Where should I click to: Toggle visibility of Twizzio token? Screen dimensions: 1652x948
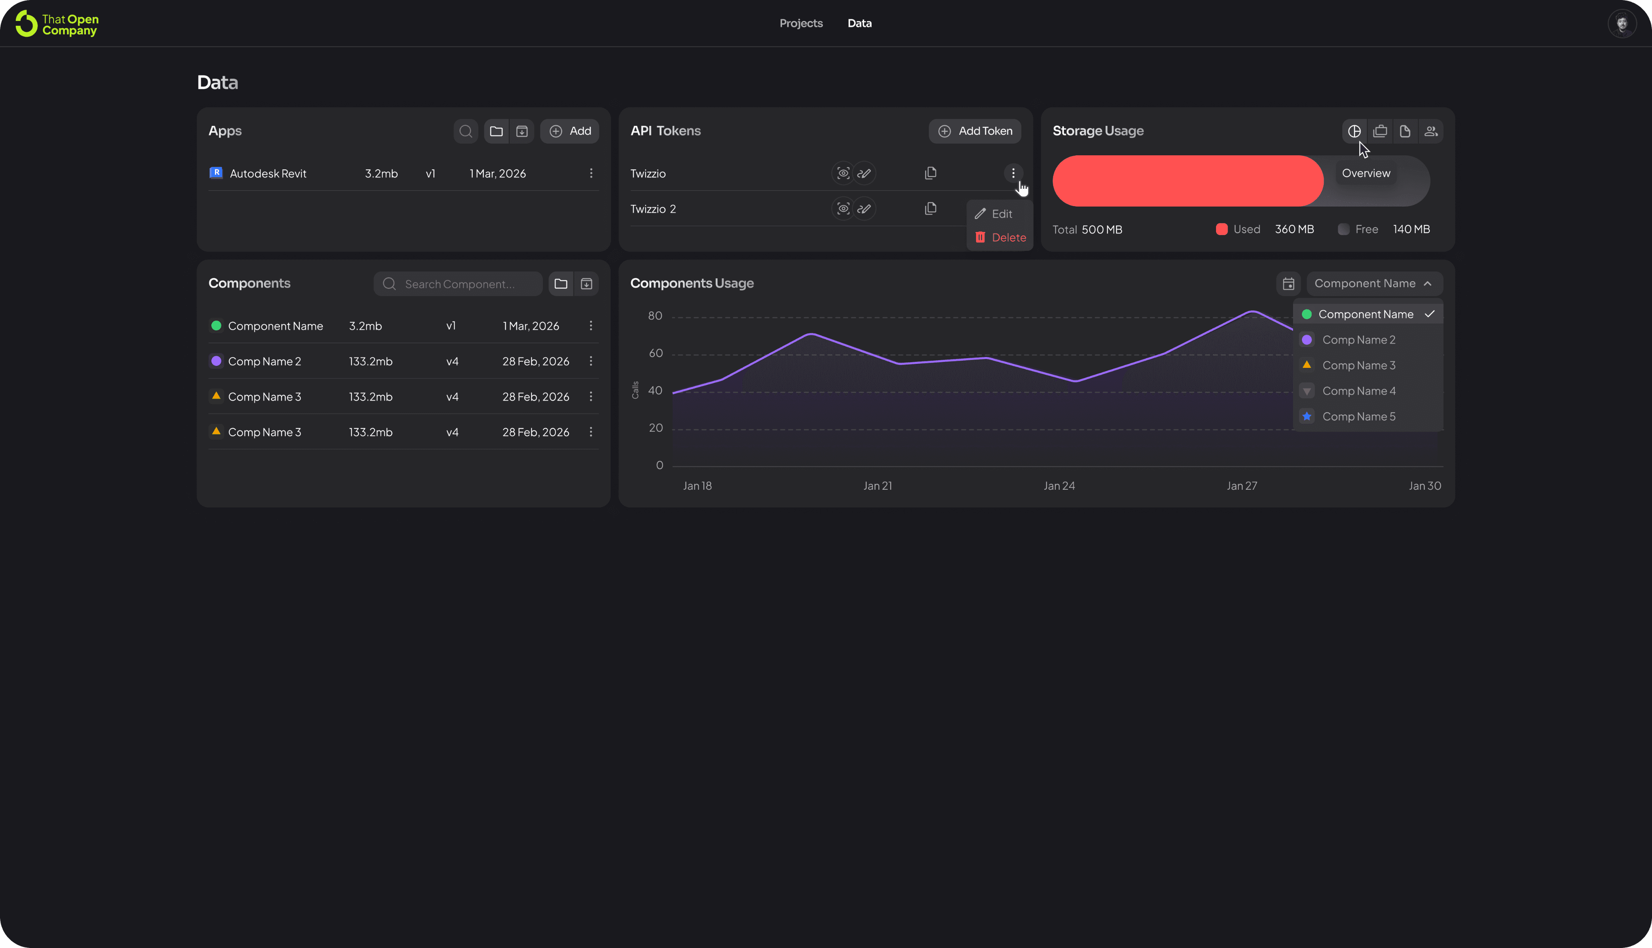[x=843, y=173]
